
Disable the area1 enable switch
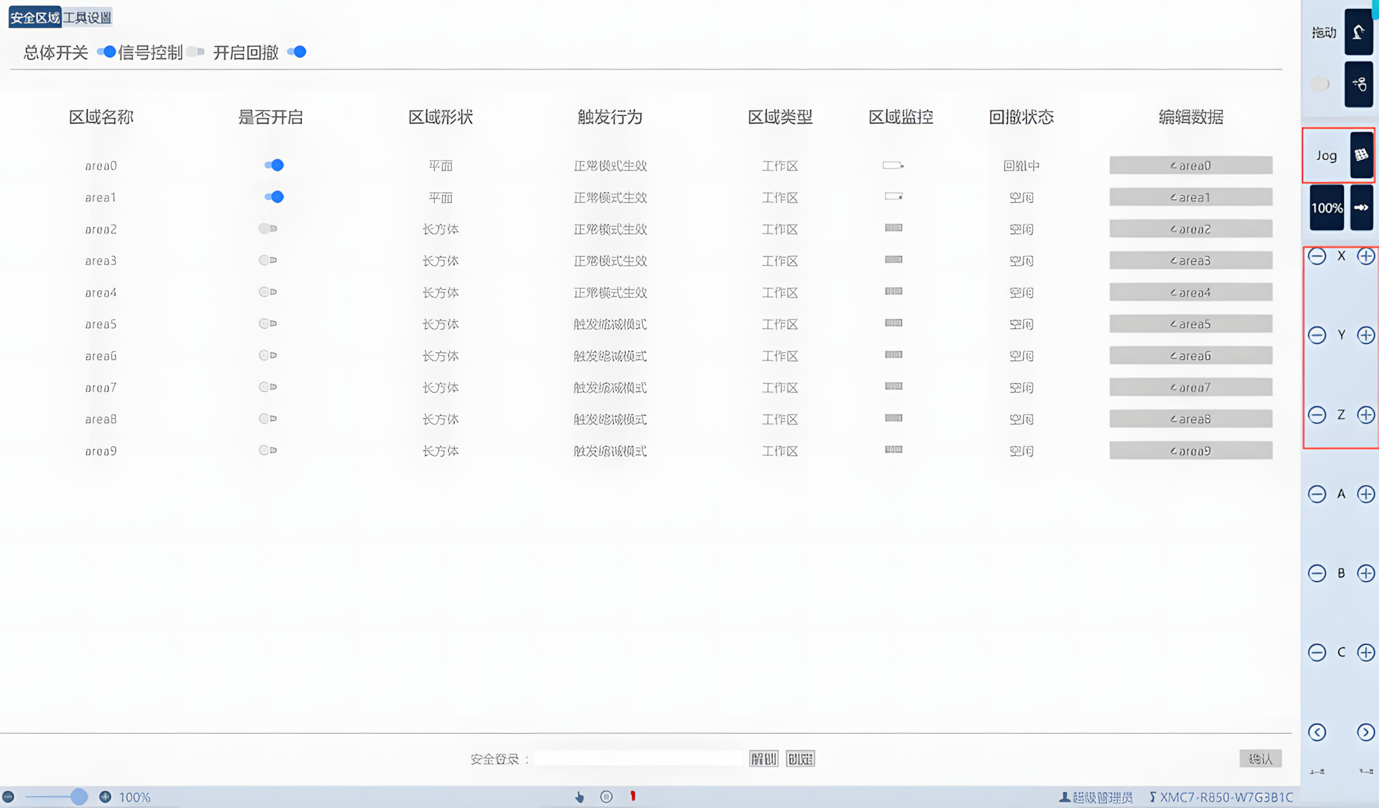point(274,197)
